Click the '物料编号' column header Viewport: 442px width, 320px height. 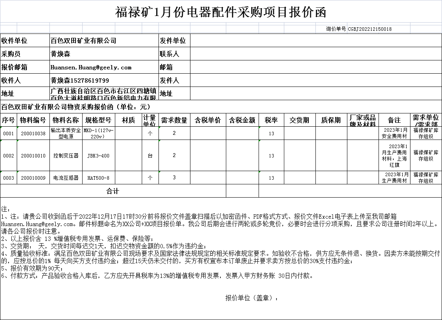coord(33,120)
